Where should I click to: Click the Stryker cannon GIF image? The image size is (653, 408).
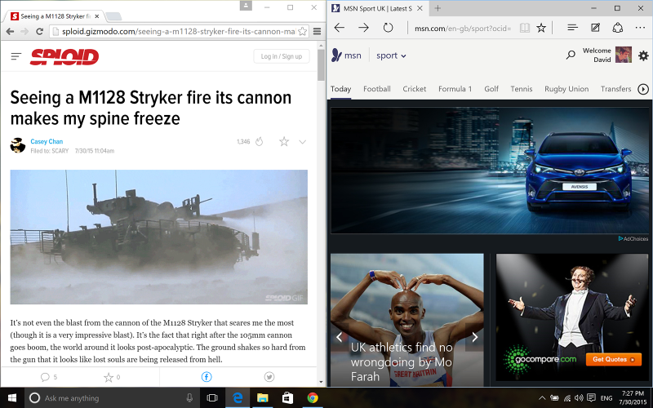[x=158, y=237]
